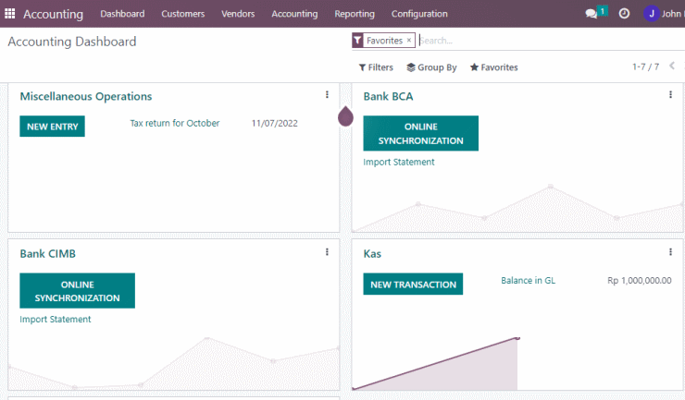Click the John user avatar
Image resolution: width=685 pixels, height=400 pixels.
(652, 14)
